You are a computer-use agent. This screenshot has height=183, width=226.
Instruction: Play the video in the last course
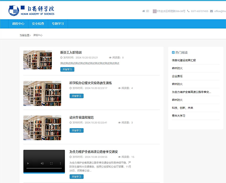tap(28, 163)
